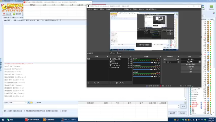Click the 停止录制 button

190,62
